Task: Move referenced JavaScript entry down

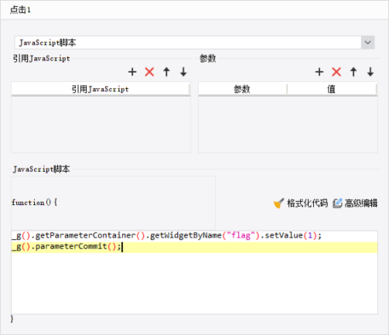Action: coord(183,72)
